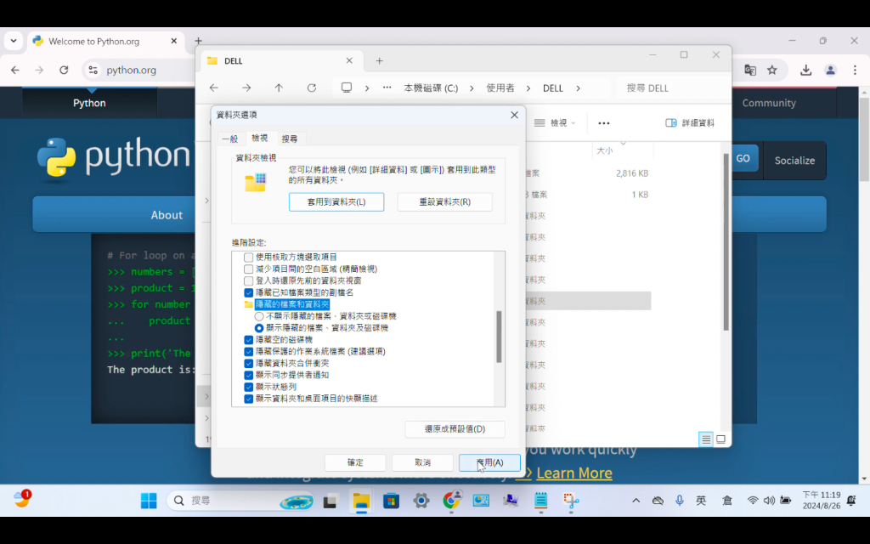870x544 pixels.
Task: Open Settings gear on taskbar
Action: (x=421, y=501)
